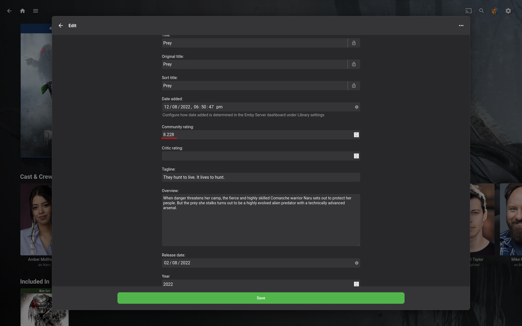Click the Critic rating spinner arrows
Viewport: 522px width, 326px height.
pos(356,156)
